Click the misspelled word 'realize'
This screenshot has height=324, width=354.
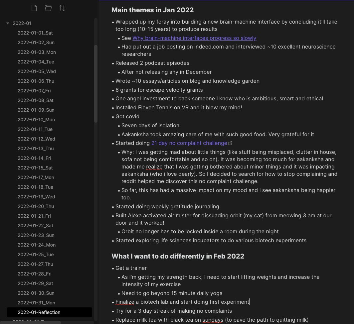click(154, 166)
